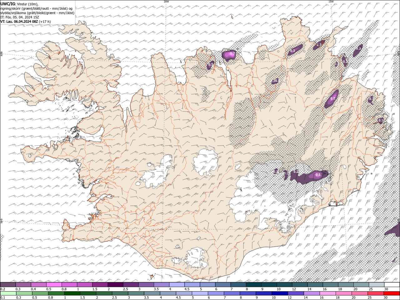Image resolution: width=400 pixels, height=300 pixels.
Task: Pick the darkest green 1 swatch on lower rain scale
Action: pyautogui.click(x=72, y=293)
